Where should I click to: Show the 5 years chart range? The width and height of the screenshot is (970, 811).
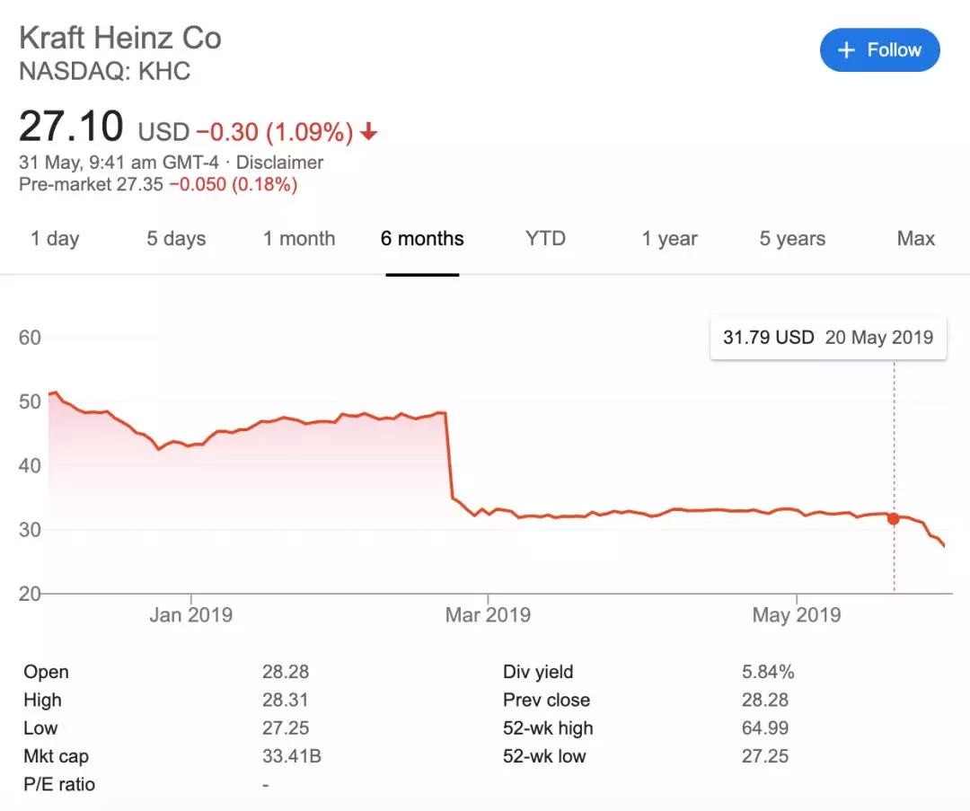[792, 239]
